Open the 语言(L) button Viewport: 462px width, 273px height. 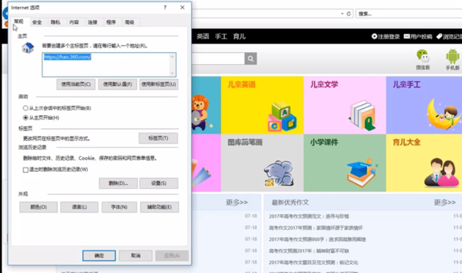79,207
